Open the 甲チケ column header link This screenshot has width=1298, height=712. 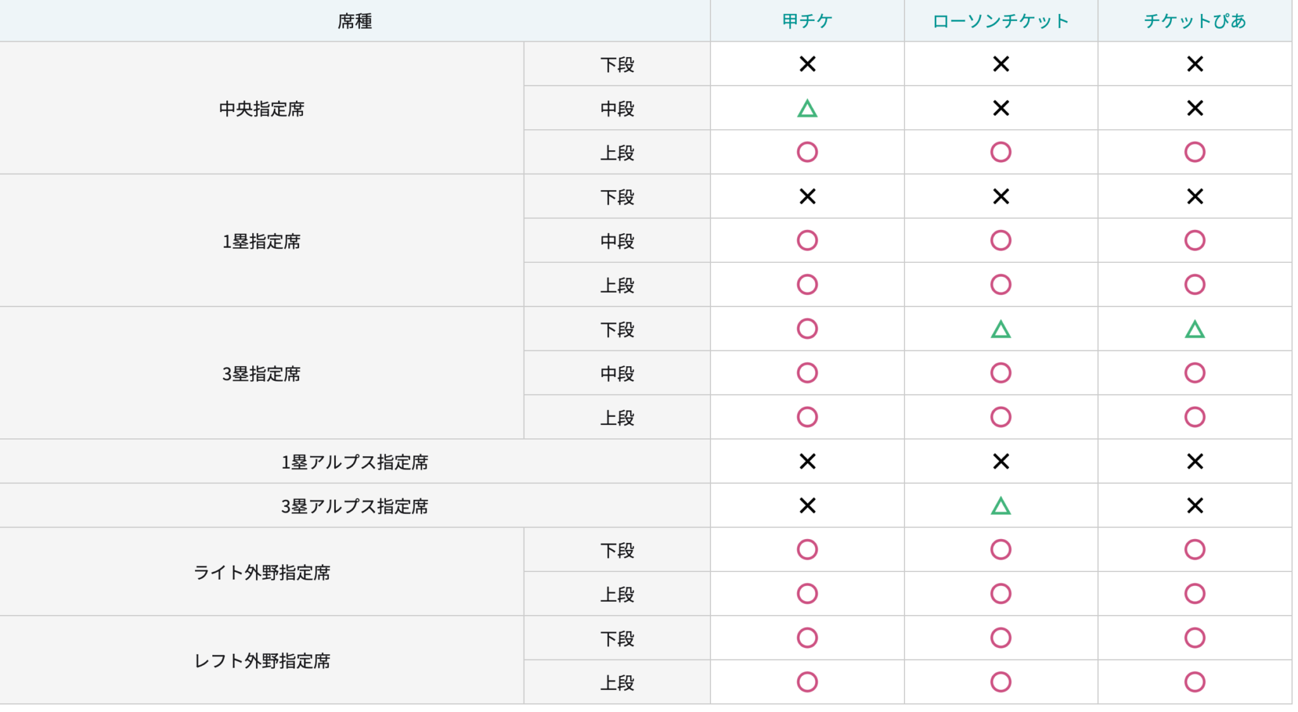pyautogui.click(x=807, y=21)
